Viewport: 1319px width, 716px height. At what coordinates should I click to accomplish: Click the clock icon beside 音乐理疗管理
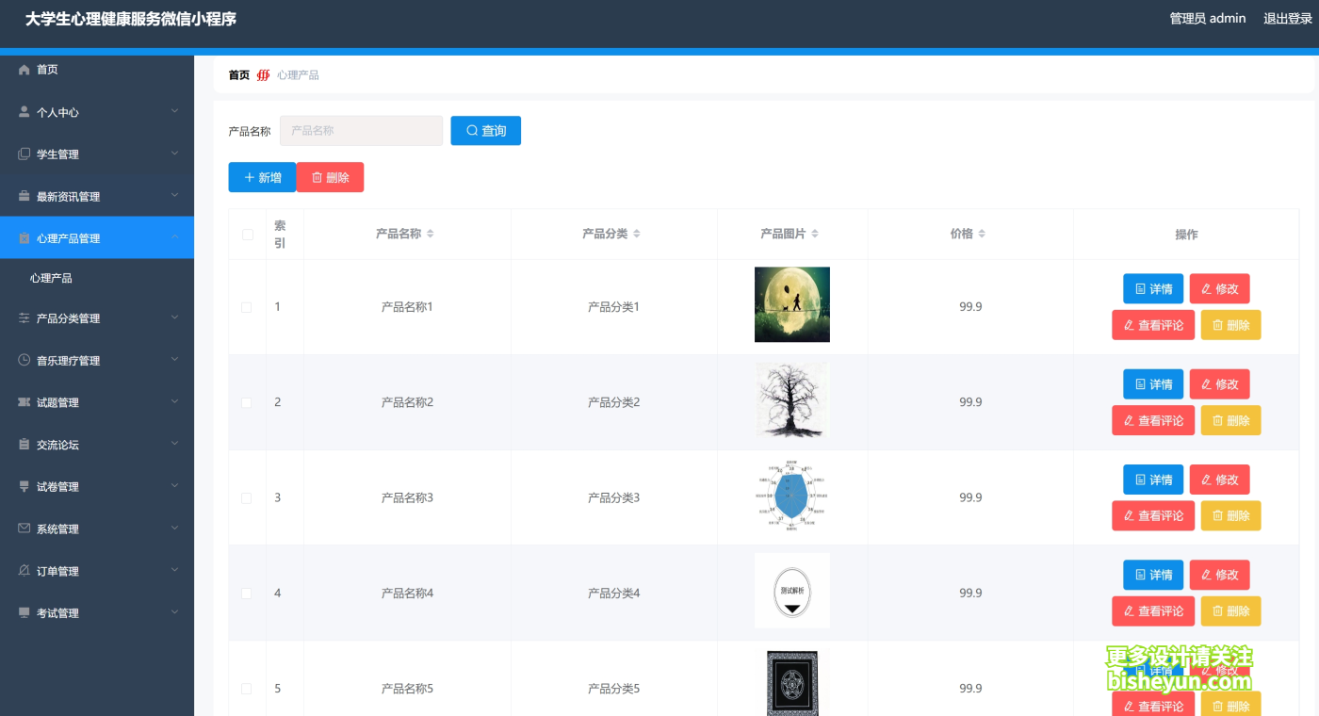[x=24, y=361]
